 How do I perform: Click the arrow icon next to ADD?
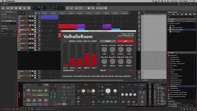point(72,8)
